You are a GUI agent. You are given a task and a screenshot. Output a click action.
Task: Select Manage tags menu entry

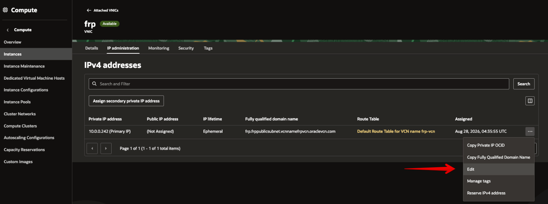pos(498,181)
